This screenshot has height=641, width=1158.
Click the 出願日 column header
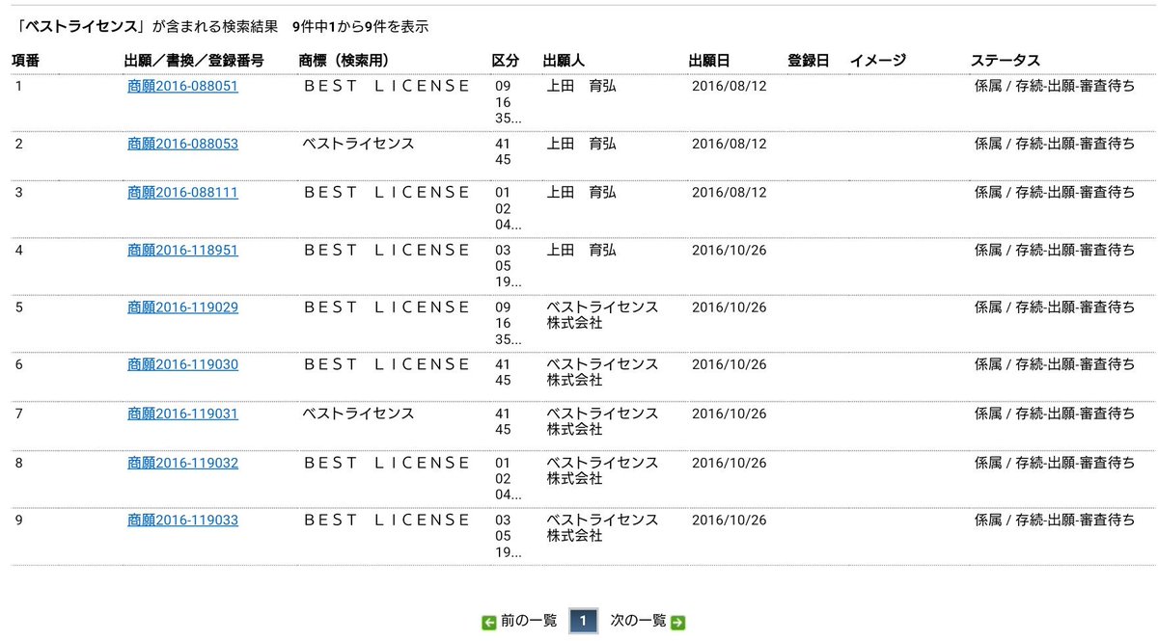click(x=710, y=61)
